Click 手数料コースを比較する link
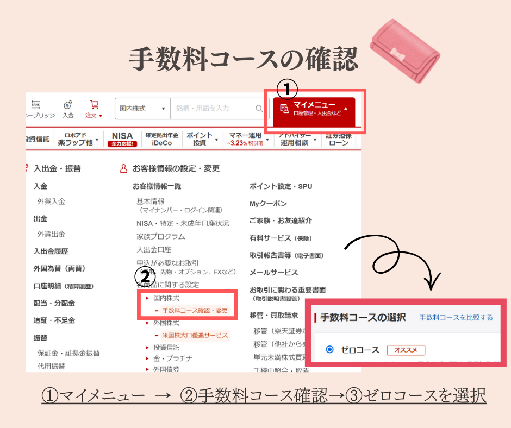 [x=456, y=318]
